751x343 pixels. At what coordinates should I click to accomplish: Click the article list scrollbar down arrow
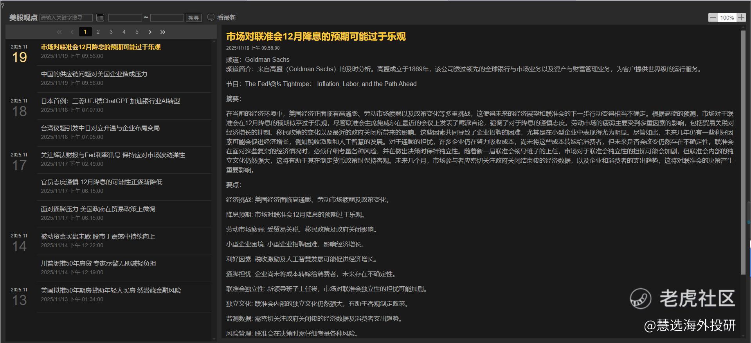point(214,339)
